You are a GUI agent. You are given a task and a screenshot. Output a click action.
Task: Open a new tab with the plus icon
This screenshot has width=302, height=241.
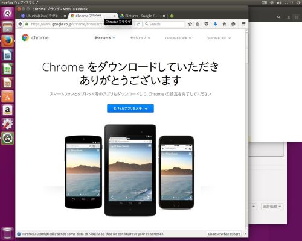(x=172, y=16)
